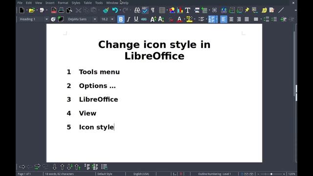Screen dimensions: 313x176
Task: Toggle Strikethrough formatting
Action: [x=144, y=19]
